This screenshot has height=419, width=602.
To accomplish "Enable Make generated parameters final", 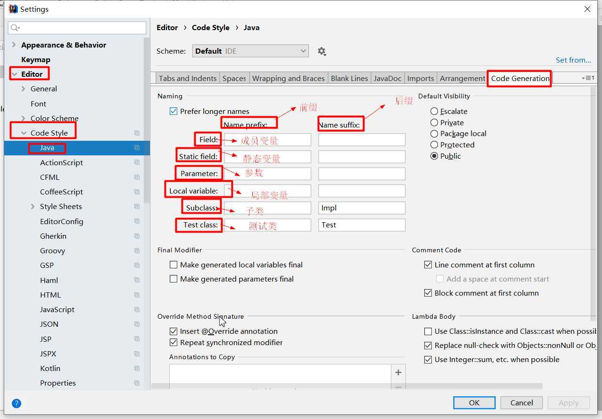I will tap(173, 279).
